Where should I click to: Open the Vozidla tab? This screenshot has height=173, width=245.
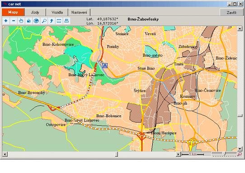click(x=57, y=12)
